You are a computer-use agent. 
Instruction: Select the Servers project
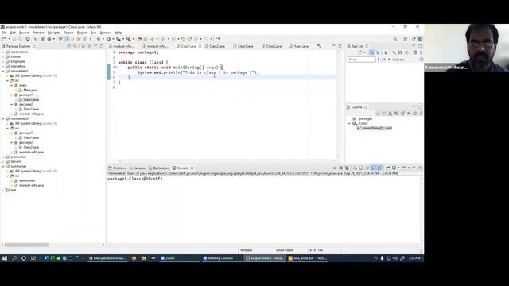coord(16,161)
